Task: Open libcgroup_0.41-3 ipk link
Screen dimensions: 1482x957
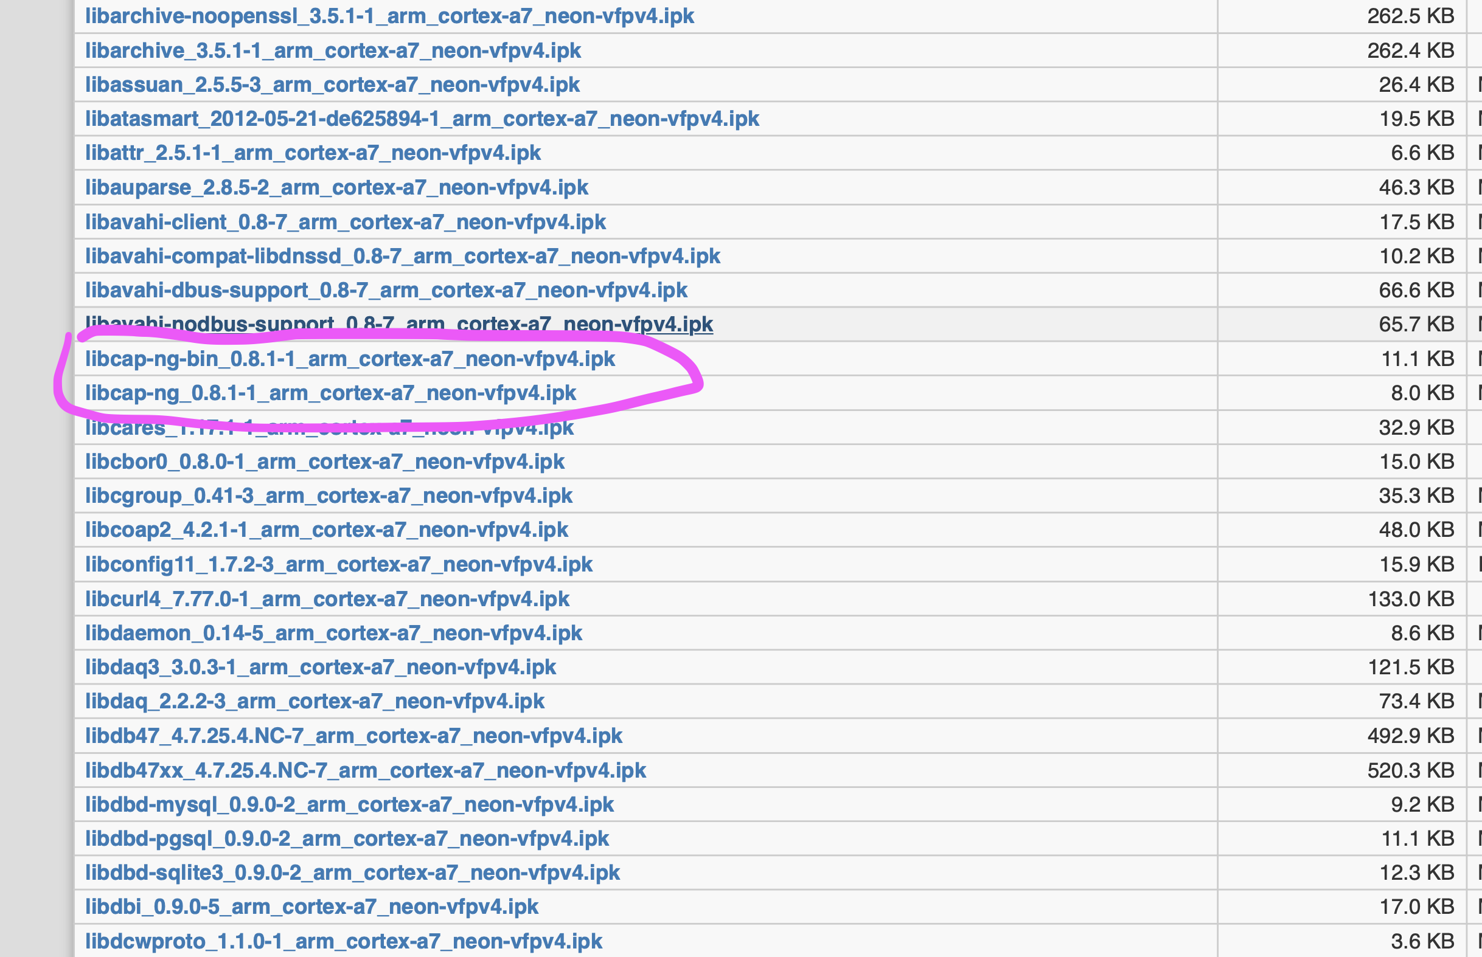Action: click(x=329, y=496)
